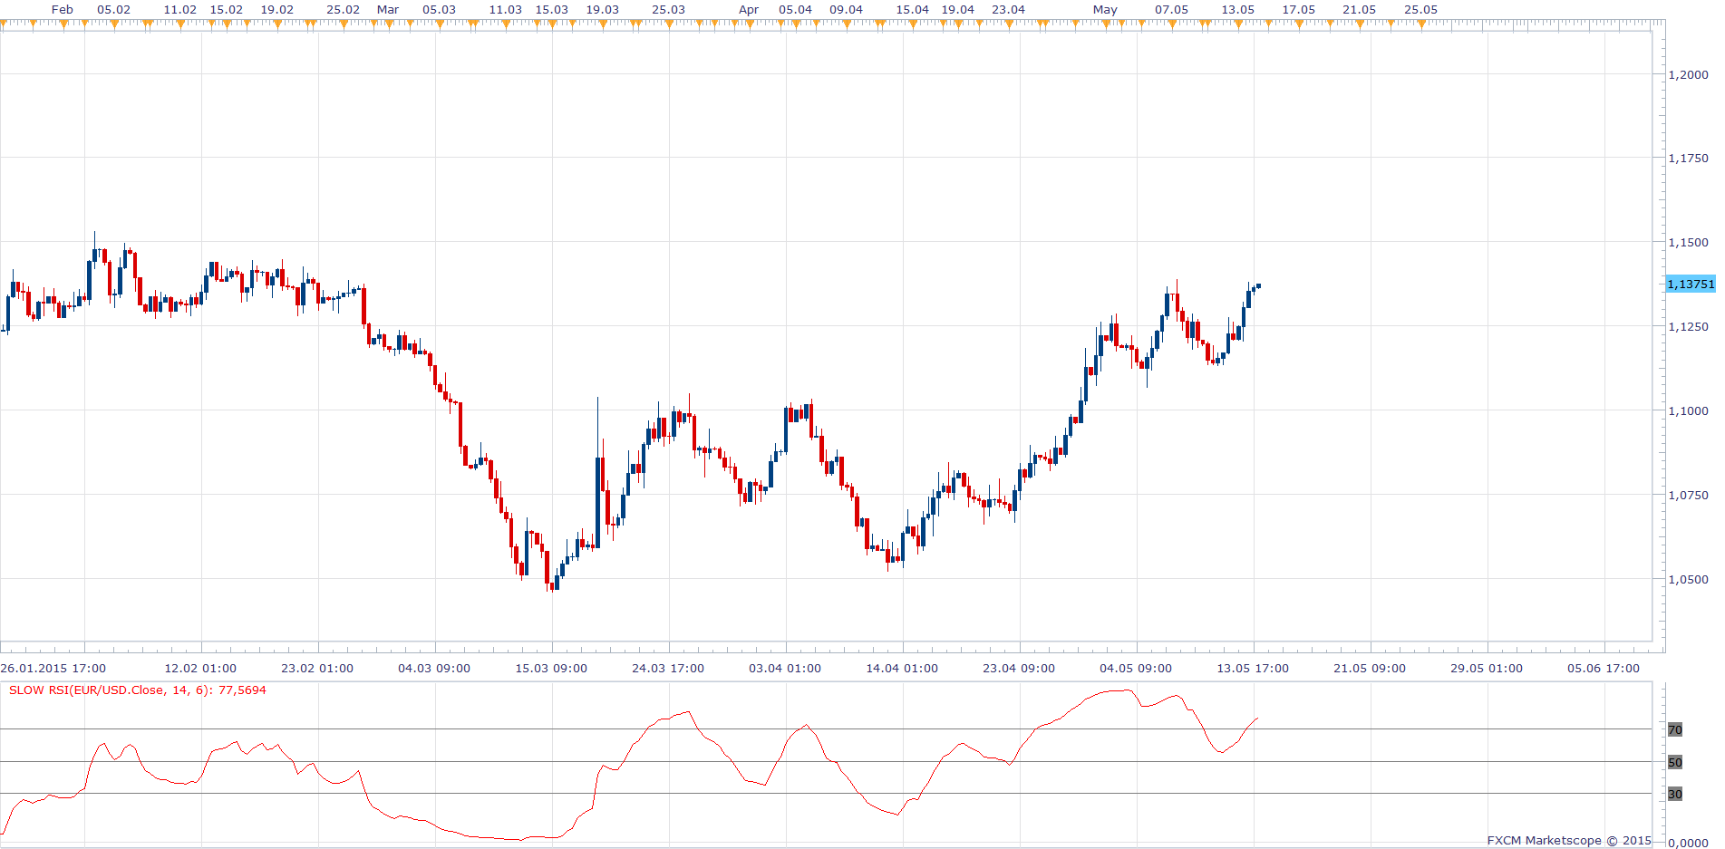1725x849 pixels.
Task: Click the Mar month label on date scale
Action: pyautogui.click(x=388, y=9)
